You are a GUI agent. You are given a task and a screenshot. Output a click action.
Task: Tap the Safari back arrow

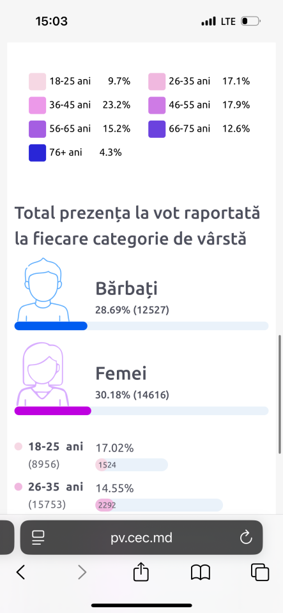(20, 572)
